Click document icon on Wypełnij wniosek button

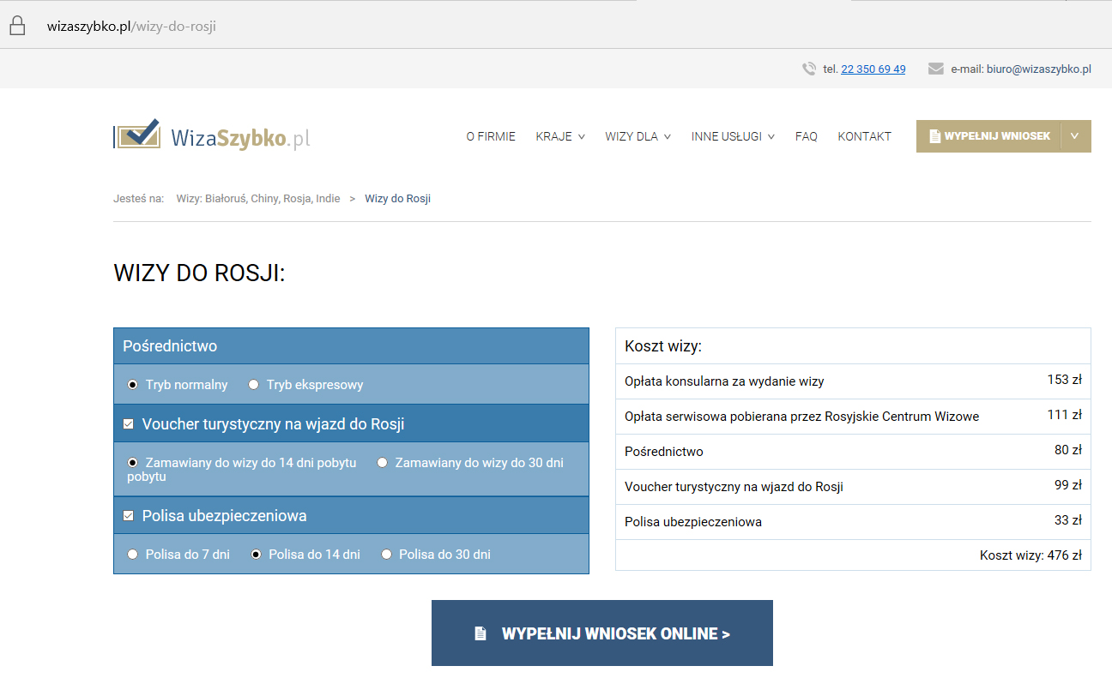[934, 136]
